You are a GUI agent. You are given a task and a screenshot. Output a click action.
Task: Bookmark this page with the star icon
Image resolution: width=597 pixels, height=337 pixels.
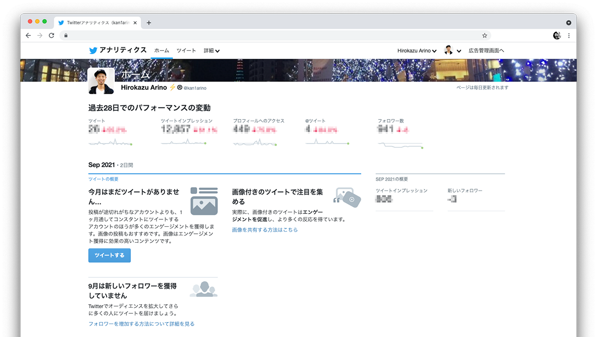(x=485, y=36)
